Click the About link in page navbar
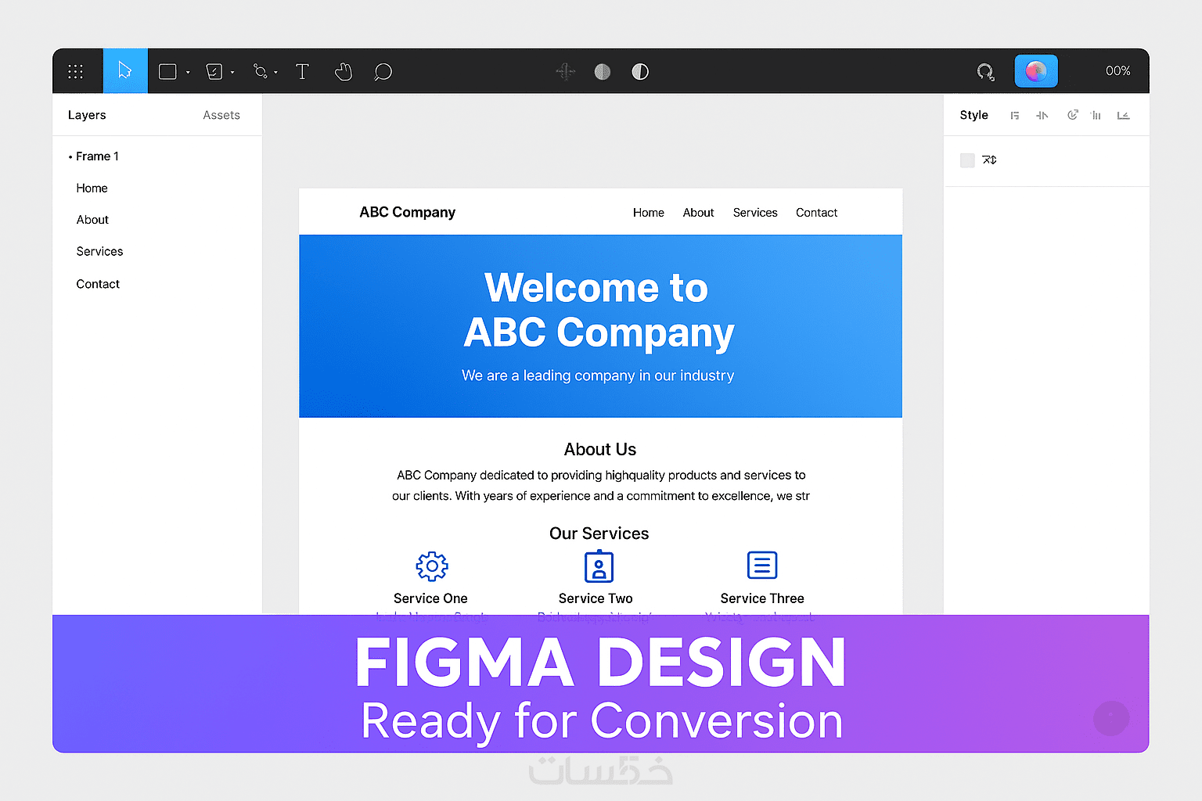This screenshot has width=1202, height=801. (699, 213)
